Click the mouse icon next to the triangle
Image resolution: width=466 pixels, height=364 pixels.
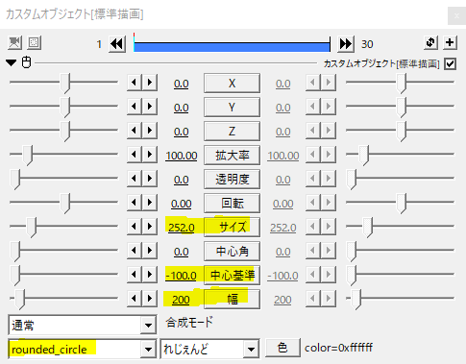click(x=26, y=62)
